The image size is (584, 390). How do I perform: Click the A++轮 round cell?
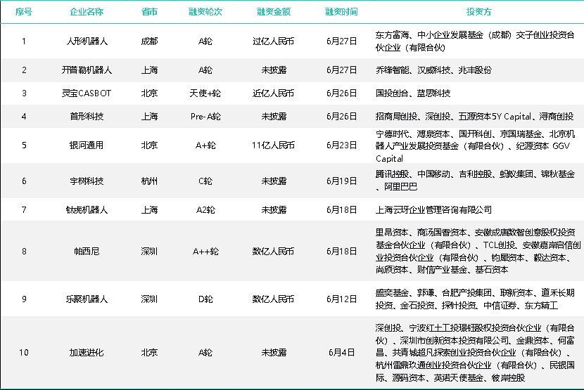tap(205, 251)
